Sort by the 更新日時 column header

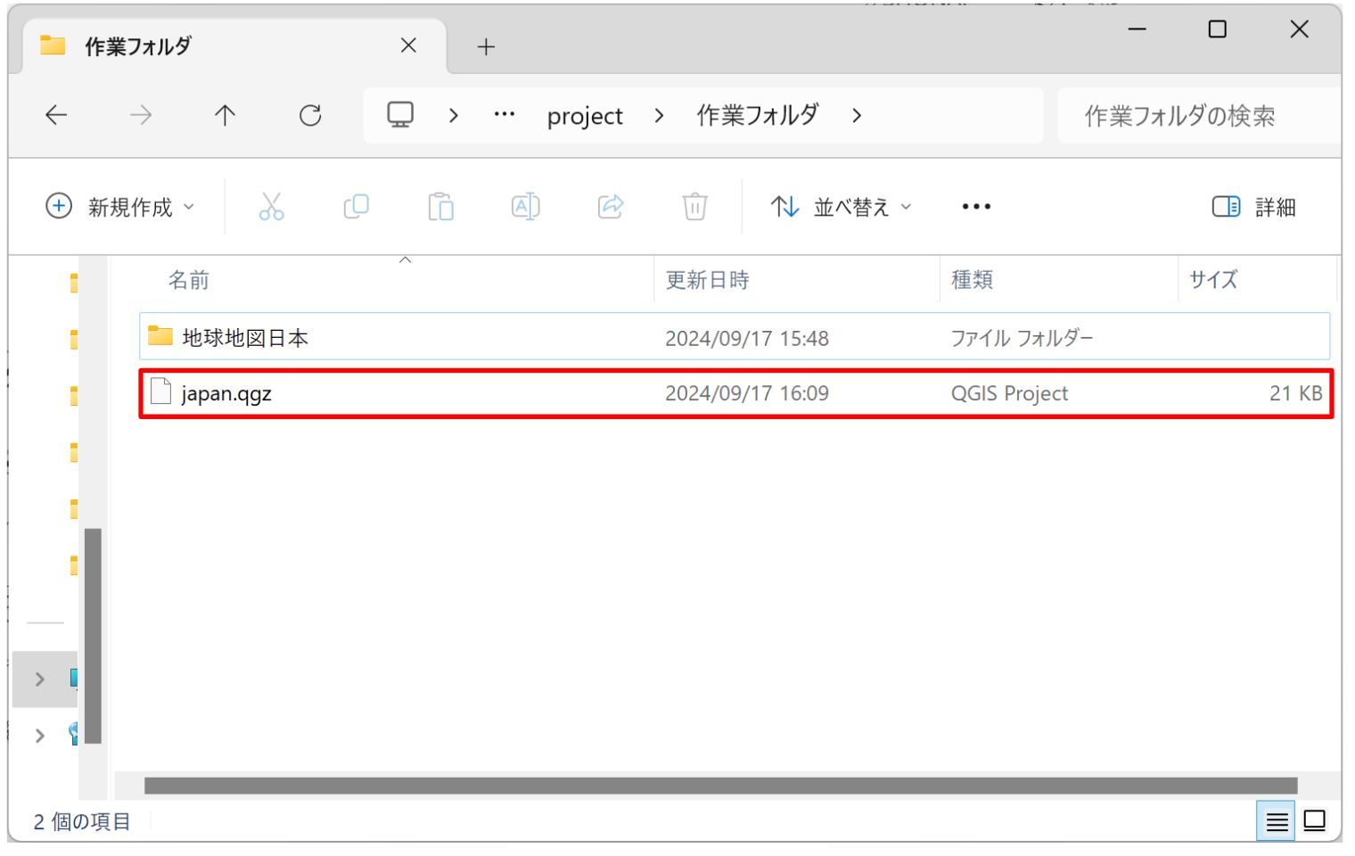coord(708,280)
